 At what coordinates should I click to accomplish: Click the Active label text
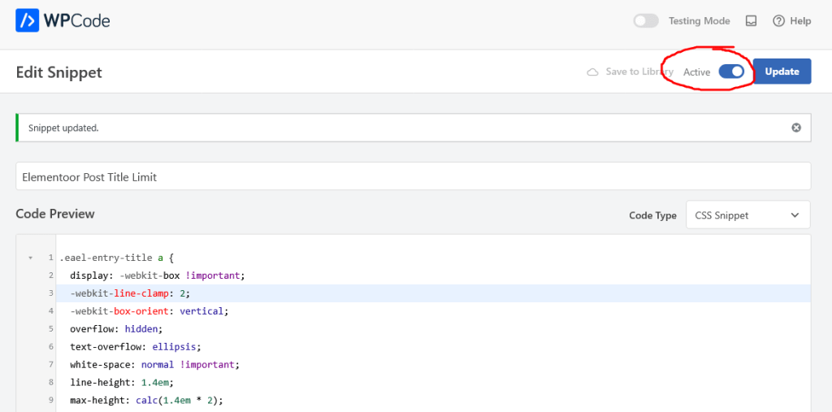pos(696,72)
